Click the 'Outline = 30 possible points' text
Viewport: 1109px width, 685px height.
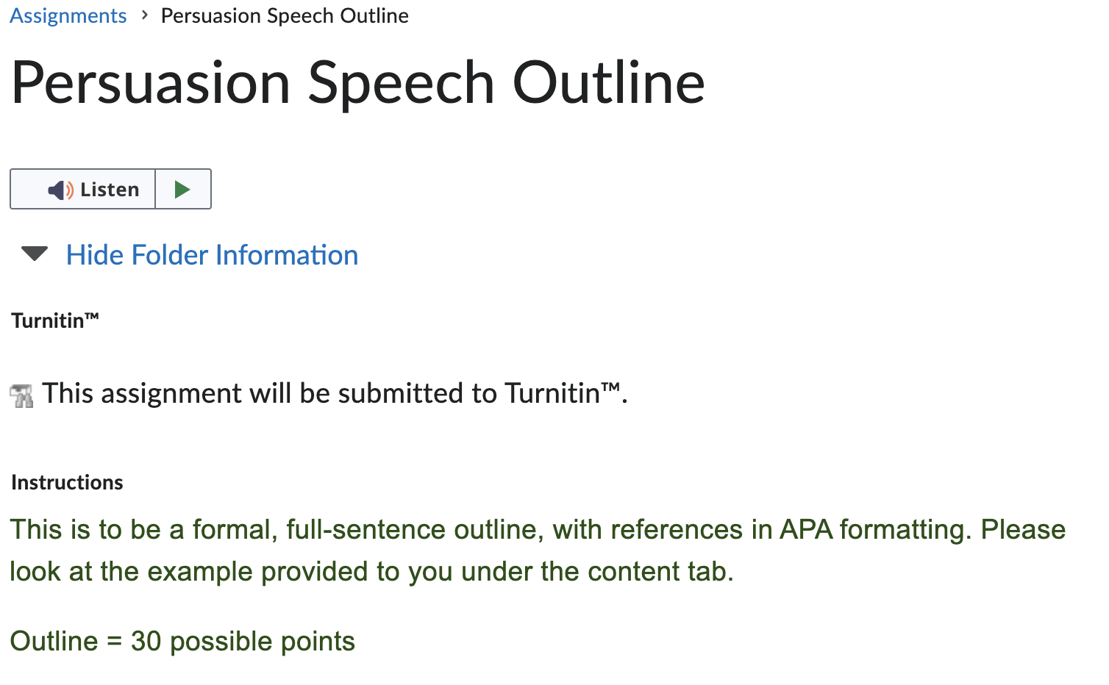[182, 641]
